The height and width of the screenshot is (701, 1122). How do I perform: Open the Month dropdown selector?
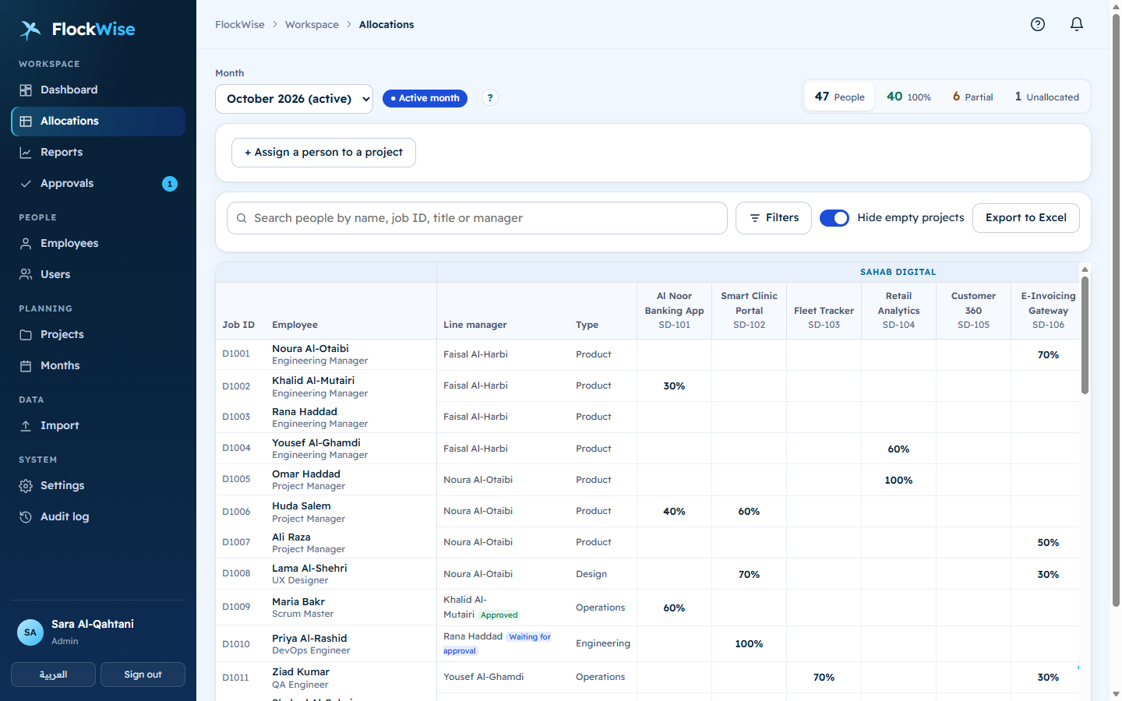(294, 99)
